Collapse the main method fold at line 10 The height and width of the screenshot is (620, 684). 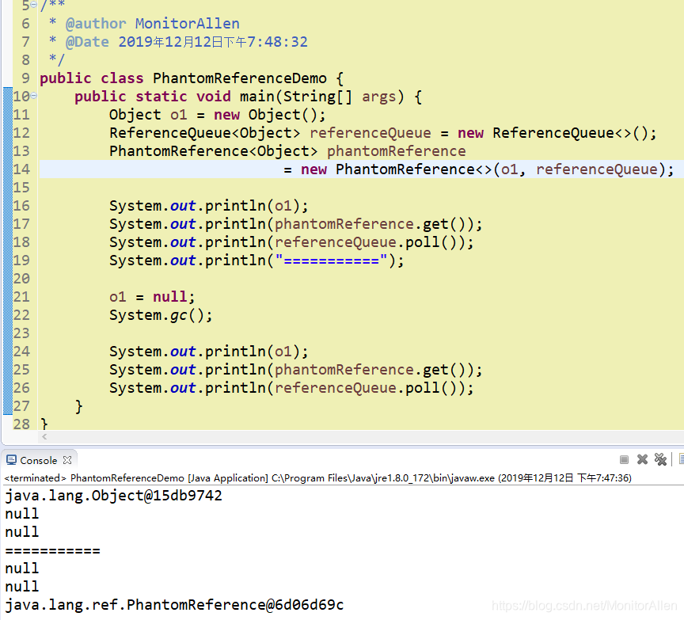click(x=34, y=96)
